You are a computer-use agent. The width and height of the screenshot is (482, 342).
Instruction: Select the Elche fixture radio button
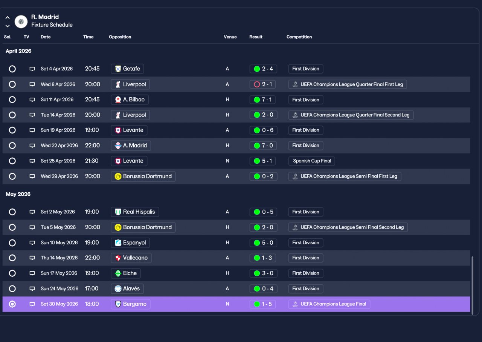click(12, 273)
